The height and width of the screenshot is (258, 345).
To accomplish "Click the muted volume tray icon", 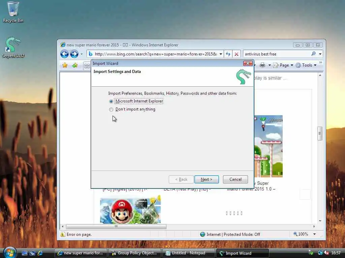I will [326, 253].
